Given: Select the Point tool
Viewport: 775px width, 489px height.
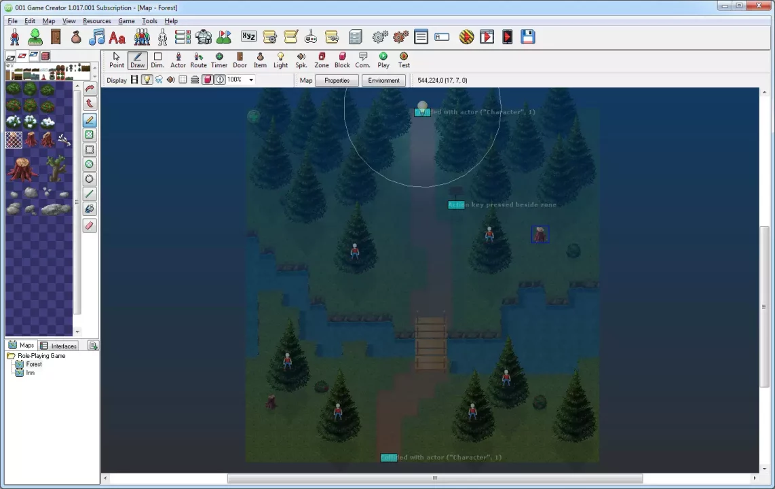Looking at the screenshot, I should click(x=117, y=60).
